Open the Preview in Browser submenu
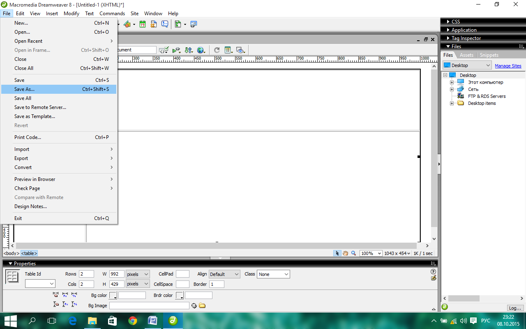526x329 pixels. point(59,179)
